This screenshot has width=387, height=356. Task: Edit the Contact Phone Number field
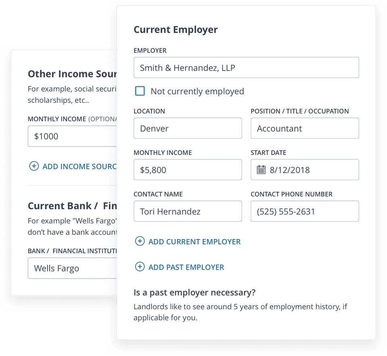304,211
